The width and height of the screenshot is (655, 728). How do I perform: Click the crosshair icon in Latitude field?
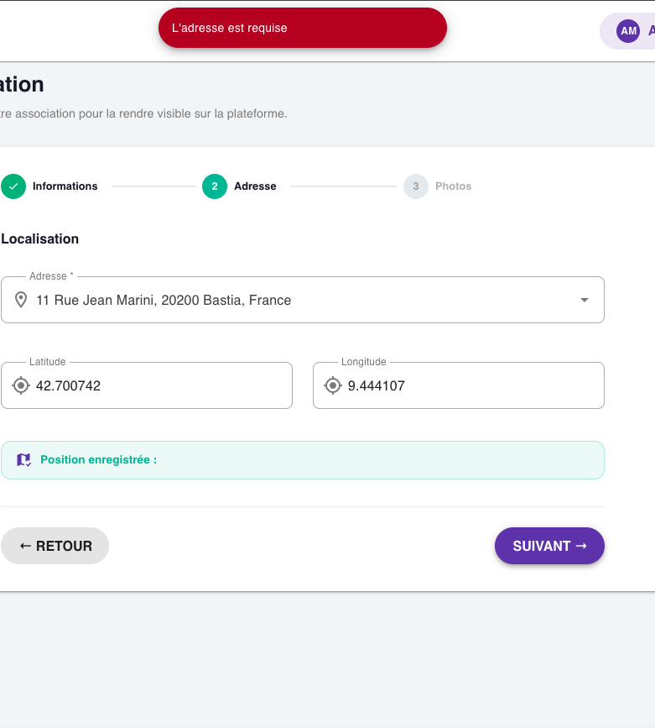21,385
